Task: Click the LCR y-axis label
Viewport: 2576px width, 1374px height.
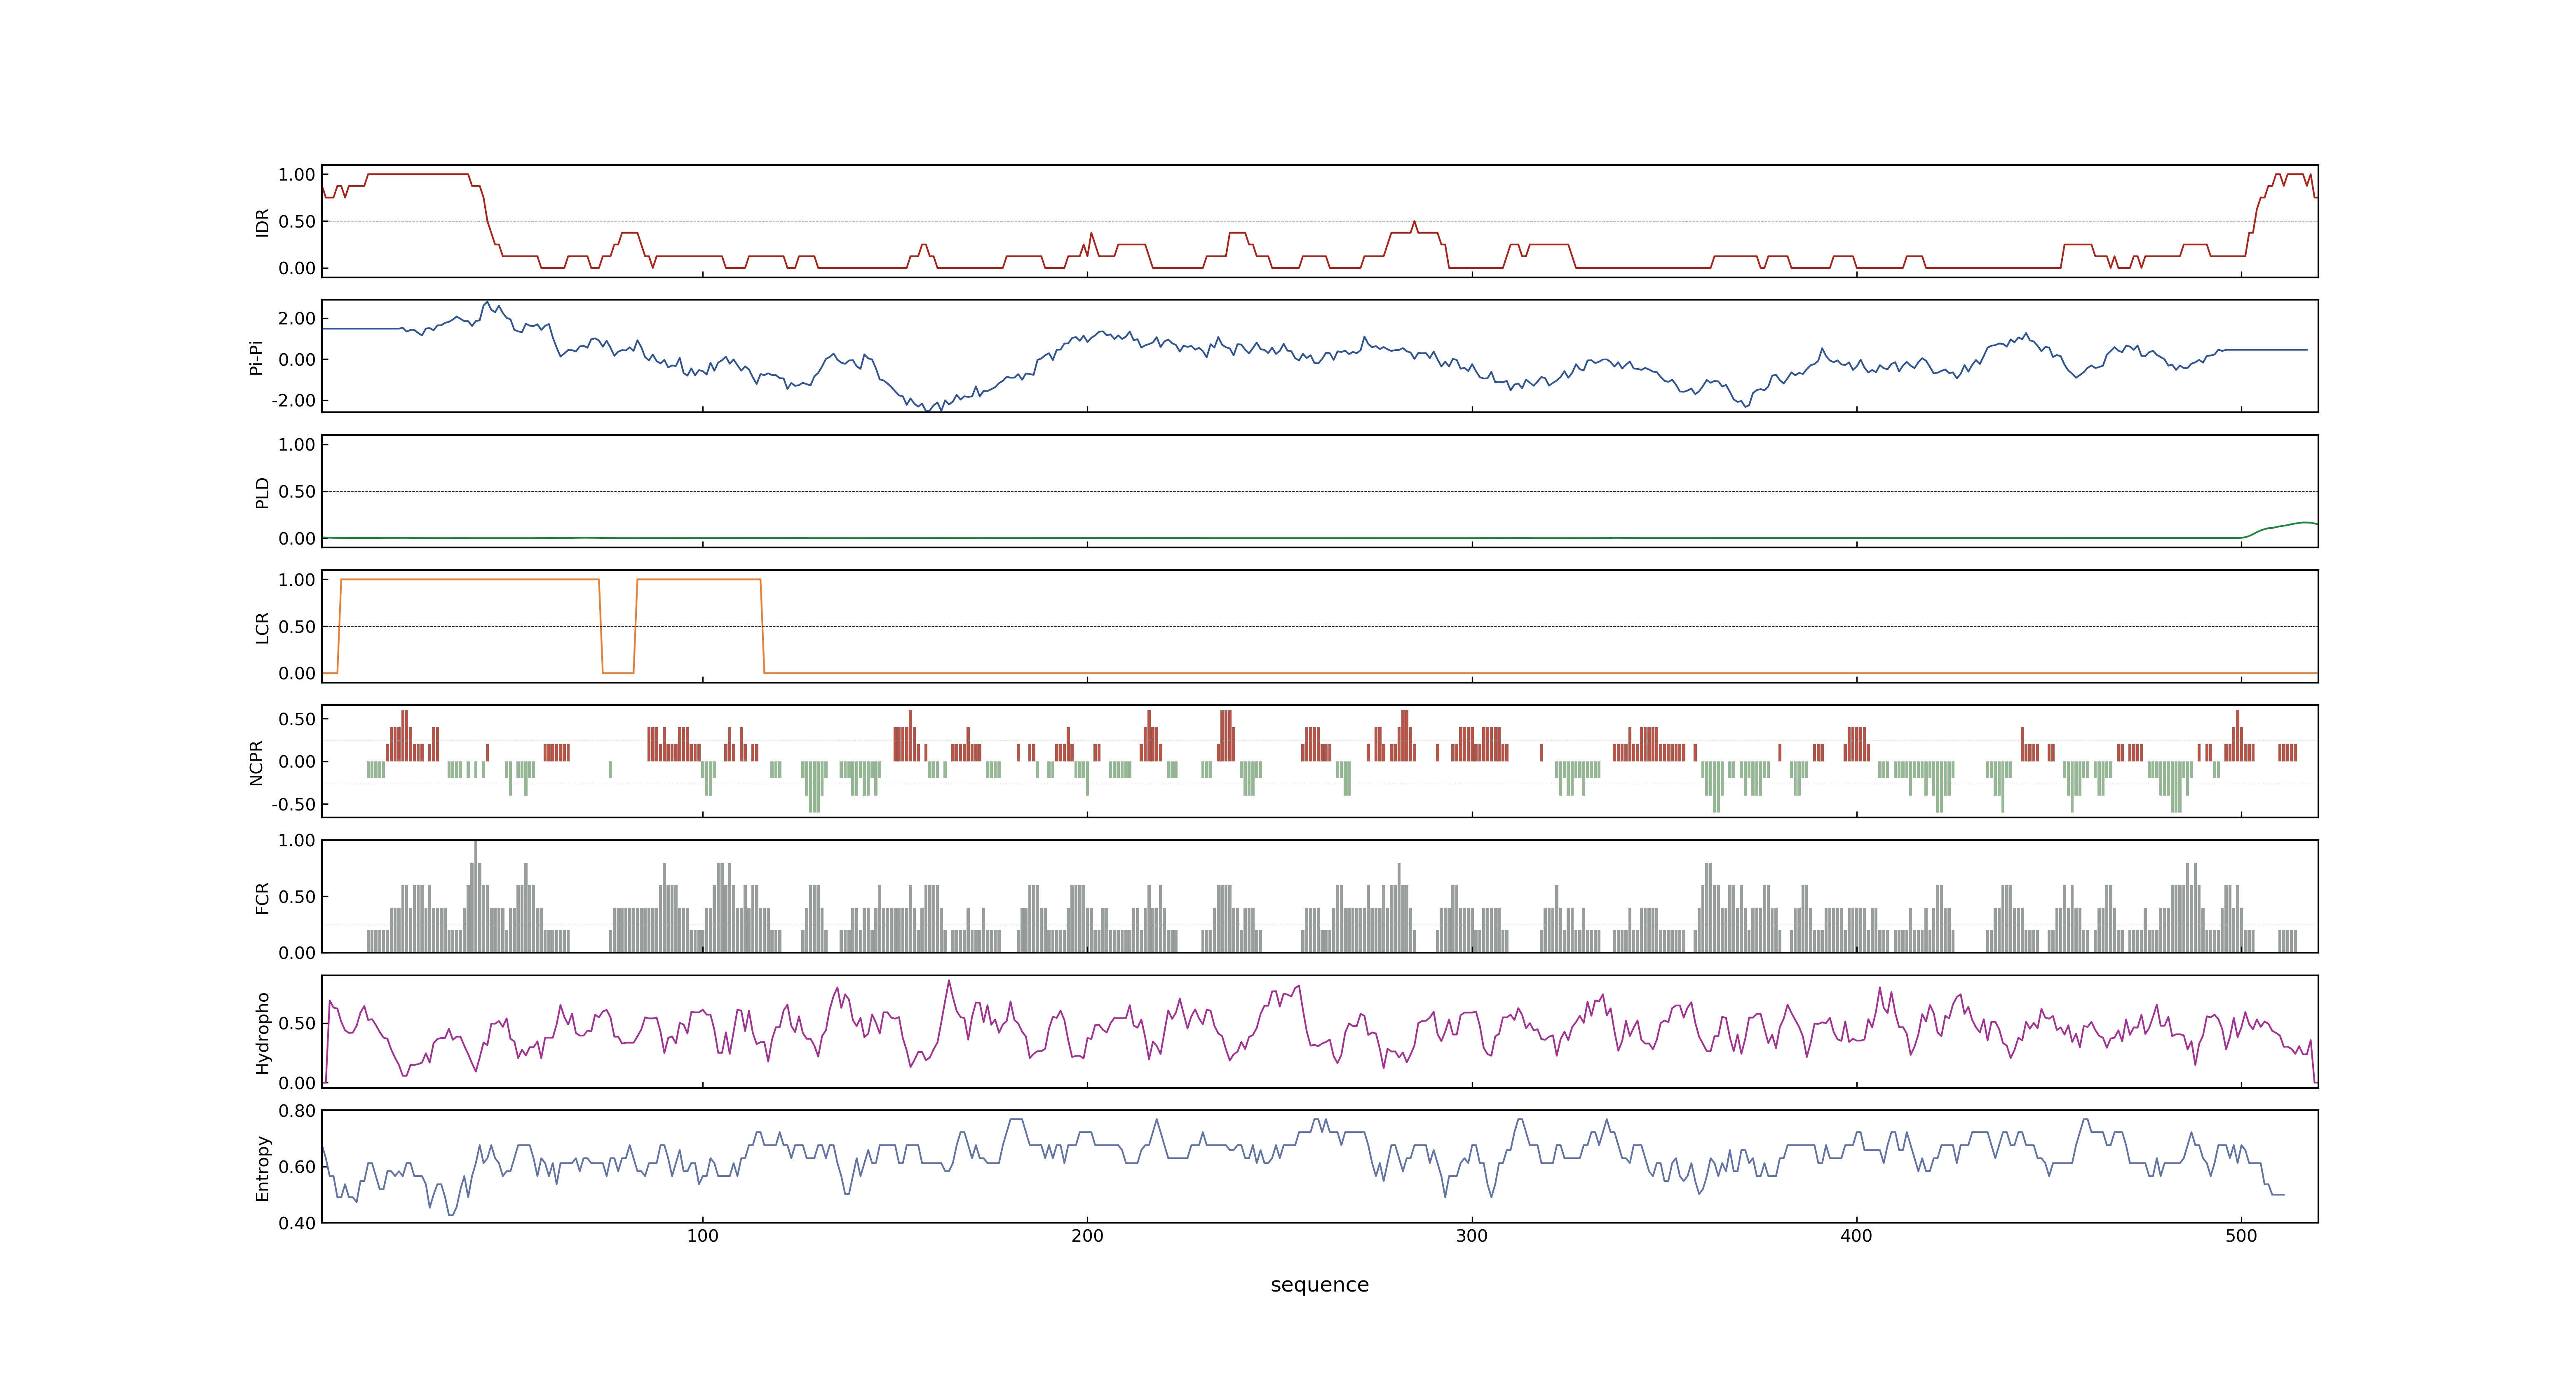Action: click(x=262, y=627)
